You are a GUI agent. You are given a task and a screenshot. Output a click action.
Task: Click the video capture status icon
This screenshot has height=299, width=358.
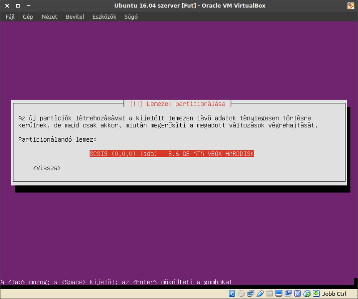[288, 293]
